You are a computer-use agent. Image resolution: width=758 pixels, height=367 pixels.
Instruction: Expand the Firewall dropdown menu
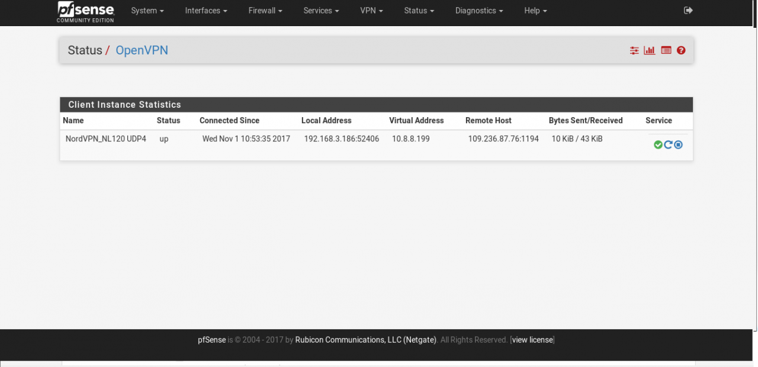(x=265, y=11)
